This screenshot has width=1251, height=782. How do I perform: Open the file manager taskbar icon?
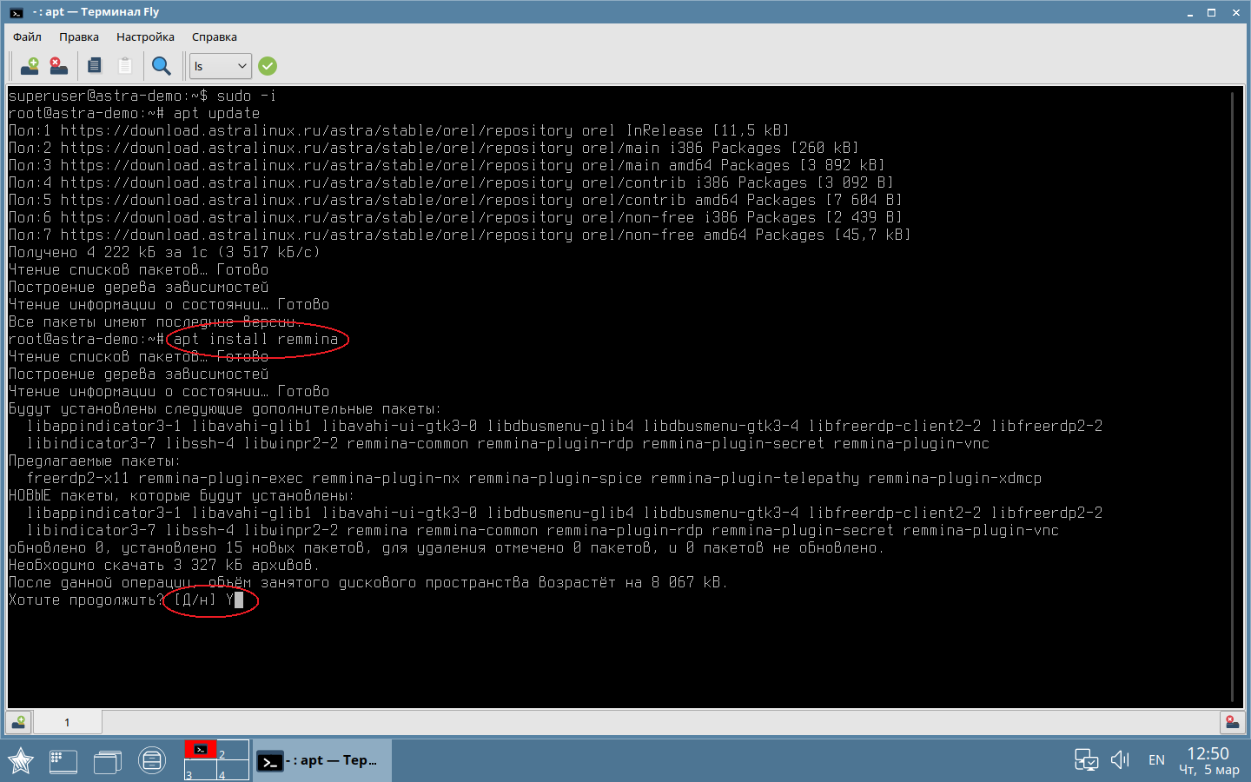pyautogui.click(x=152, y=761)
